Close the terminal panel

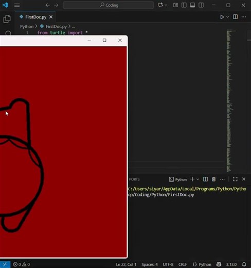(244, 179)
